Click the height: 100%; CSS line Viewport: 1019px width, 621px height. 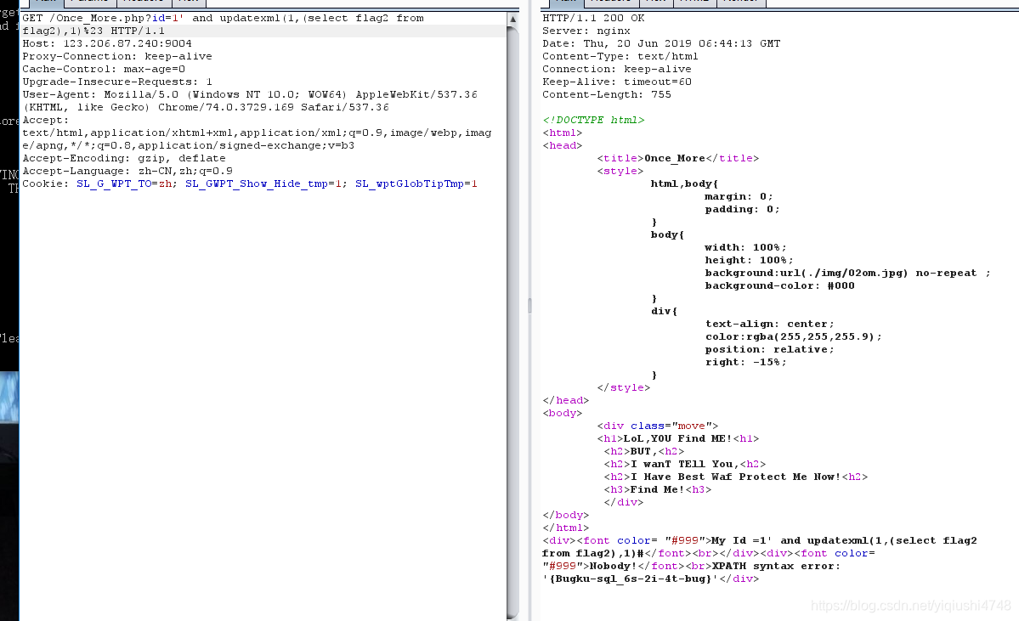pyautogui.click(x=749, y=260)
